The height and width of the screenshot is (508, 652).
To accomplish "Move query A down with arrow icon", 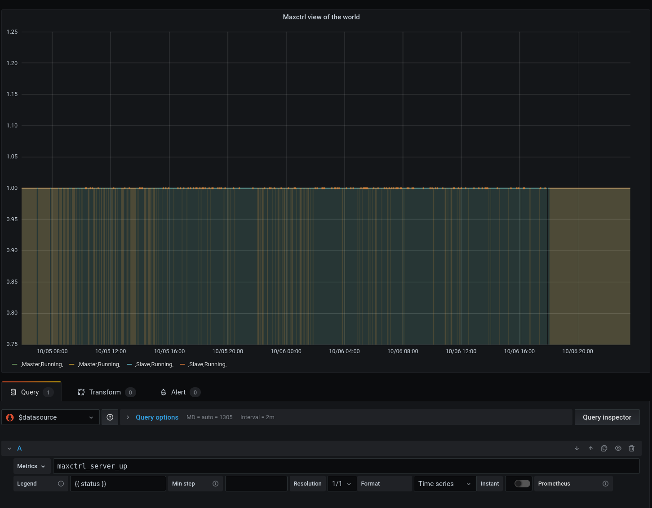I will tap(577, 448).
